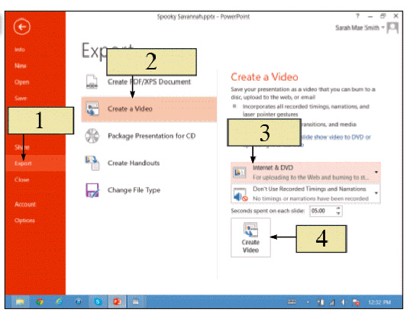Screen dimensions: 410x316
Task: Click the Create Handouts icon
Action: [92, 163]
